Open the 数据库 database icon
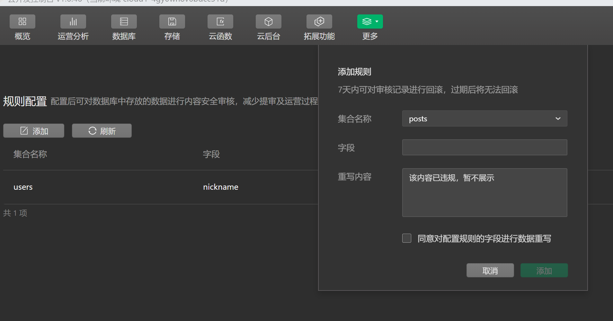Viewport: 613px width, 321px height. pyautogui.click(x=124, y=22)
